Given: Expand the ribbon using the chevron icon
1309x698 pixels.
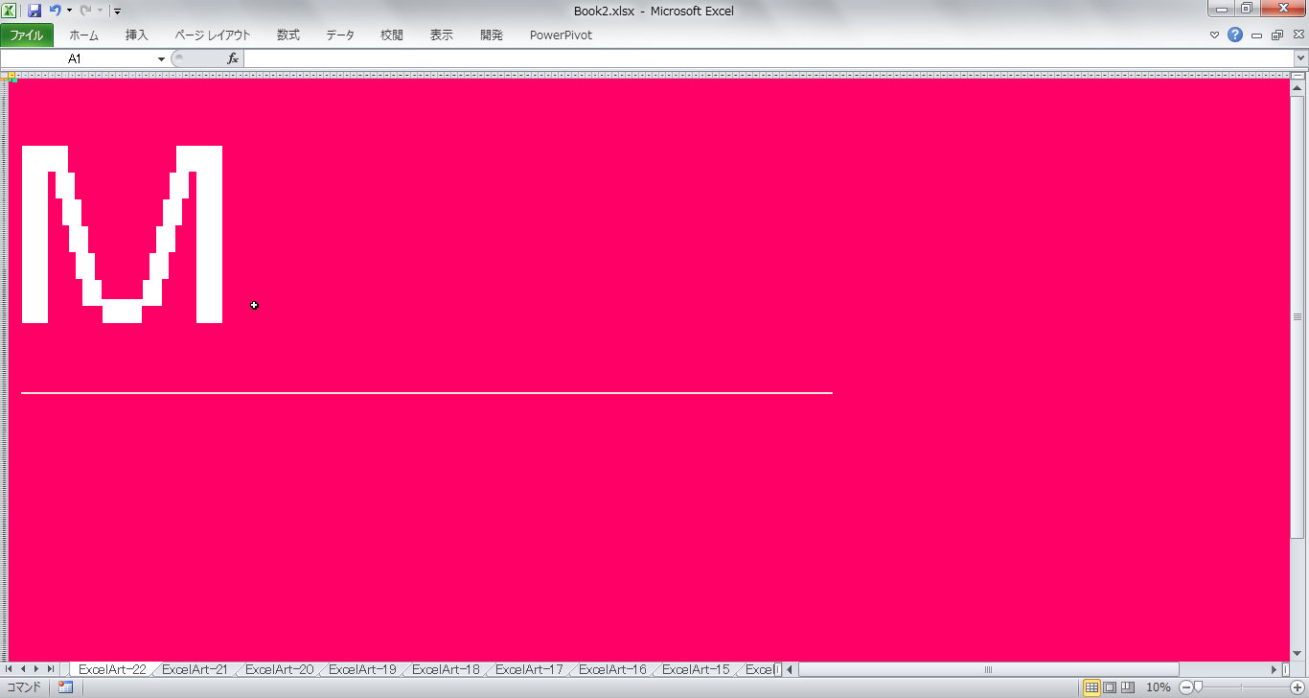Looking at the screenshot, I should coord(1215,35).
